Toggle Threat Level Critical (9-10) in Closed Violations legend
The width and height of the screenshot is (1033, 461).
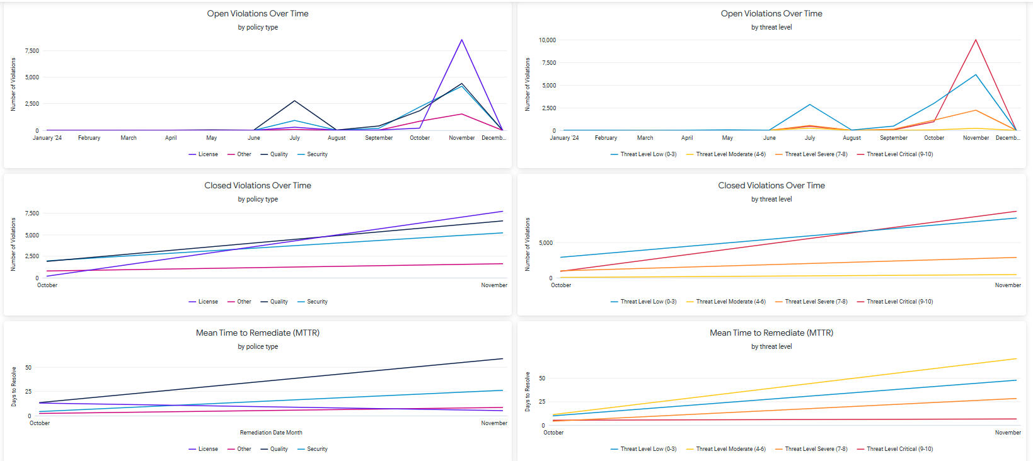895,302
